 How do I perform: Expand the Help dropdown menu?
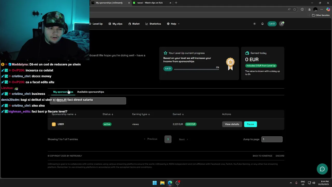click(173, 24)
